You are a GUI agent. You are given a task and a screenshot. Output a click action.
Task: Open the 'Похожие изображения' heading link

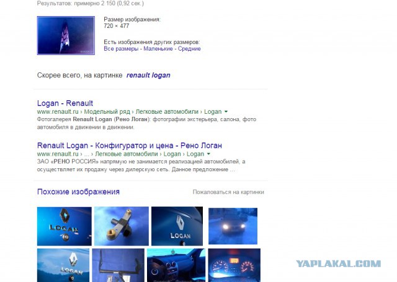pos(78,192)
